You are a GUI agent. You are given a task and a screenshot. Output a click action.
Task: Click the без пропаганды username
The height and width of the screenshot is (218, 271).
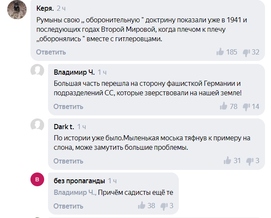(x=79, y=181)
